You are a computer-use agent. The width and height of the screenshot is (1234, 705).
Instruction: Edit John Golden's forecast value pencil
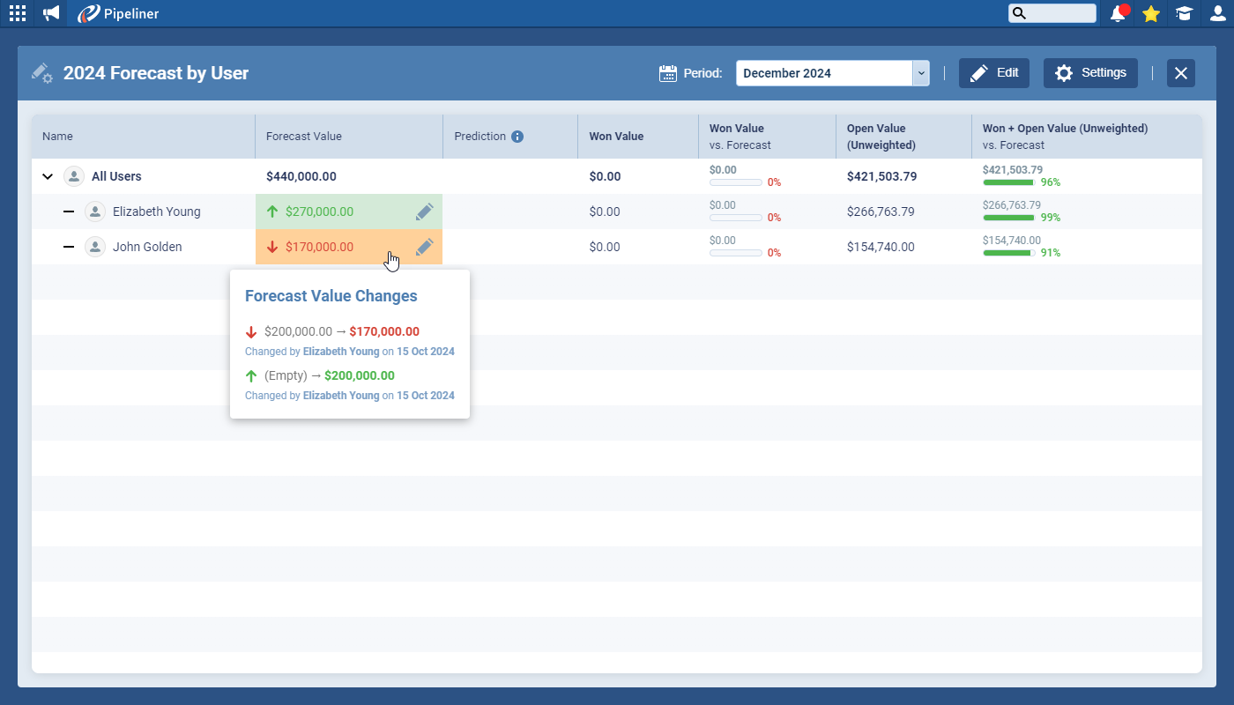tap(424, 247)
